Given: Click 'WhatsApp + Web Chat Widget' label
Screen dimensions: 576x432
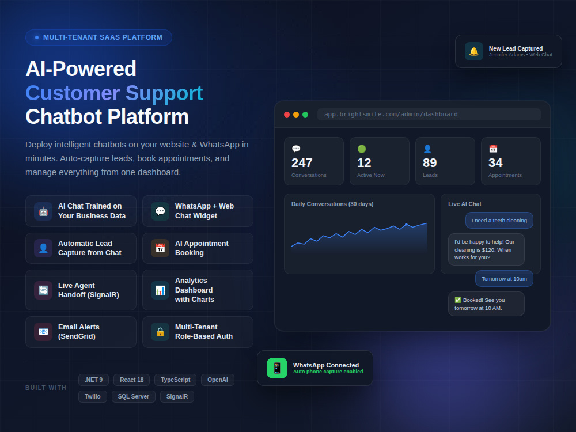Looking at the screenshot, I should [x=204, y=211].
